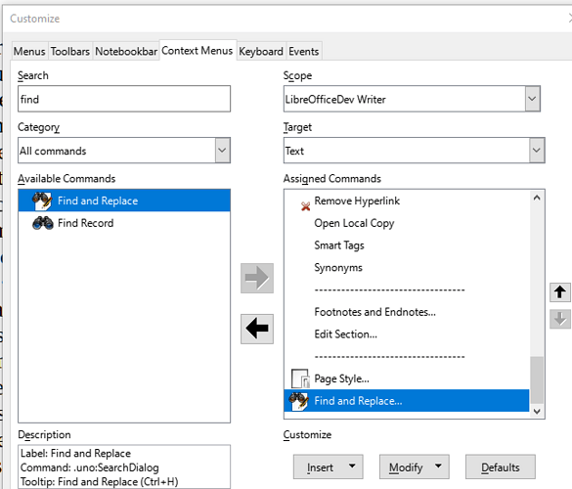Open the Scope dropdown for LibreOfficeDev Writer

click(532, 99)
